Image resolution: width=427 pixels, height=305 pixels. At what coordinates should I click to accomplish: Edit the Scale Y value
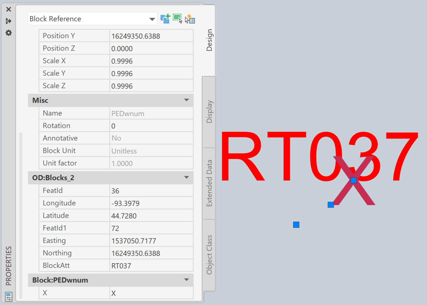(151, 73)
